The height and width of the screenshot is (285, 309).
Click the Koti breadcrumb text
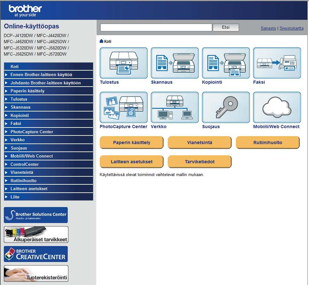point(108,42)
